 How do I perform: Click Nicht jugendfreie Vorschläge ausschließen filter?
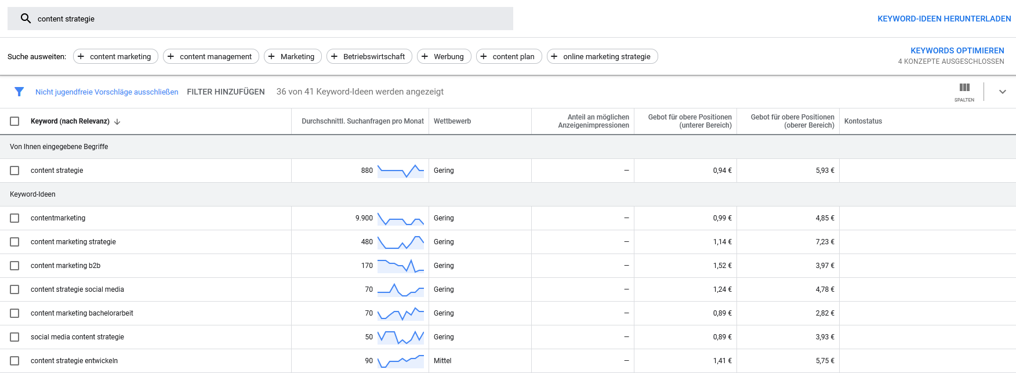(x=107, y=92)
